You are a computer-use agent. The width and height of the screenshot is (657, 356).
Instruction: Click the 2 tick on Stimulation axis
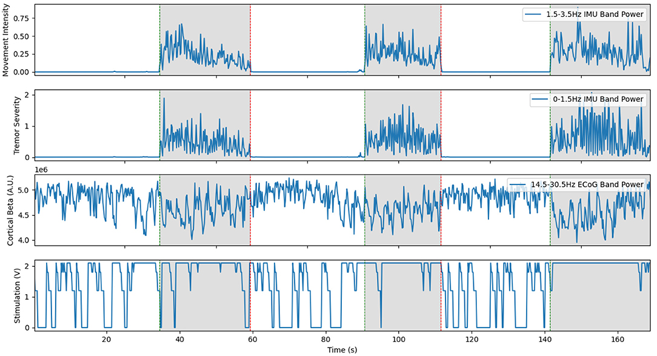tap(27, 266)
